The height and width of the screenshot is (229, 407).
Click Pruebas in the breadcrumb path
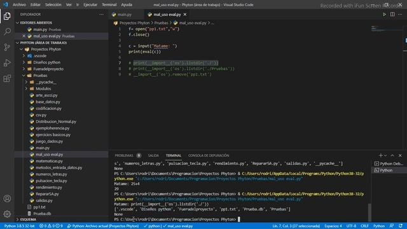(161, 23)
